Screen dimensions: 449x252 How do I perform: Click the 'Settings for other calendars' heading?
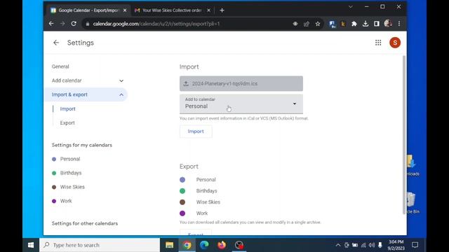(85, 223)
